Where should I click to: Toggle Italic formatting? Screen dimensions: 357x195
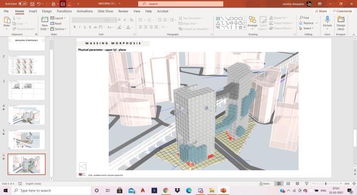[x=80, y=27]
